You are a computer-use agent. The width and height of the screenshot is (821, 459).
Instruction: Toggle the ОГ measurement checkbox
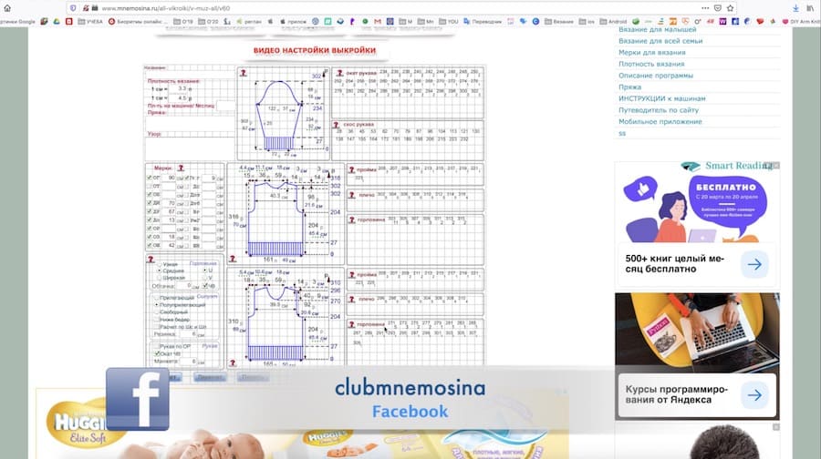coord(150,178)
